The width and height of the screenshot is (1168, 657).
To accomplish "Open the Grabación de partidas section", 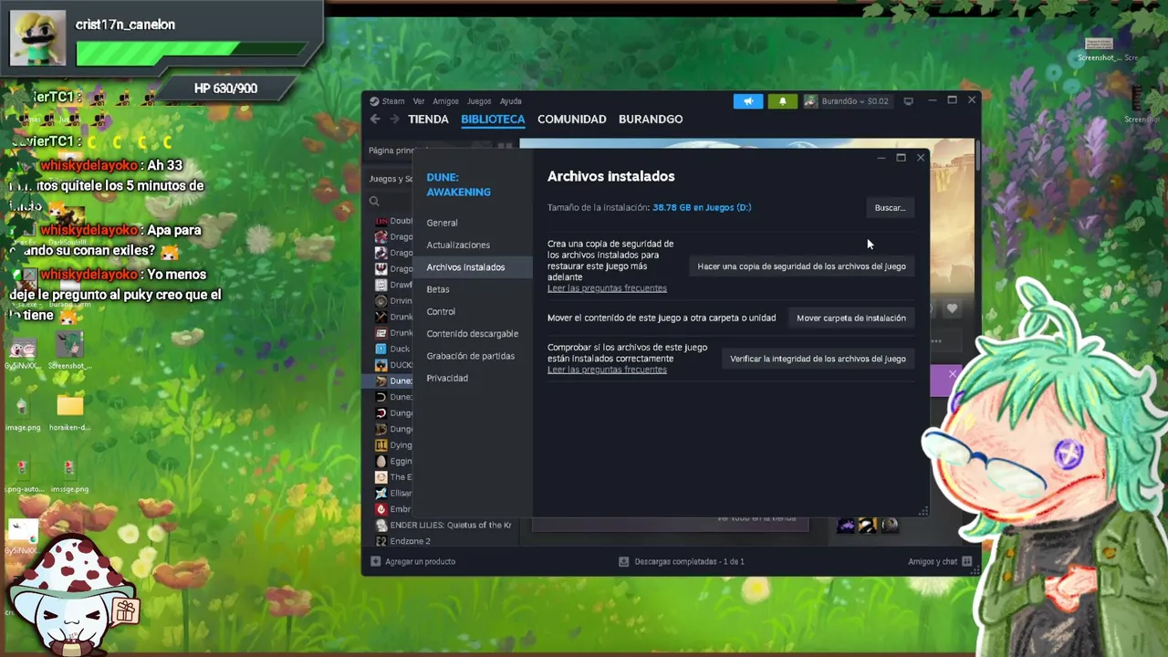I will [x=470, y=356].
